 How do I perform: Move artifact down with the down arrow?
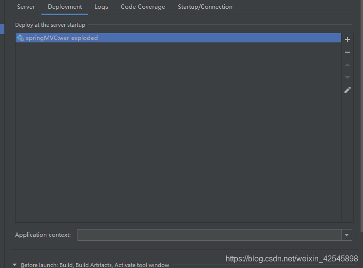347,77
